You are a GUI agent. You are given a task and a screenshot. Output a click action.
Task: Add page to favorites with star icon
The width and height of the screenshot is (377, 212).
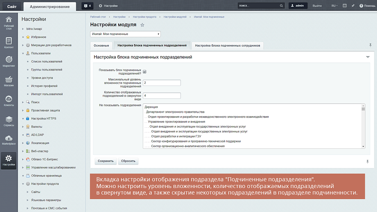click(142, 25)
